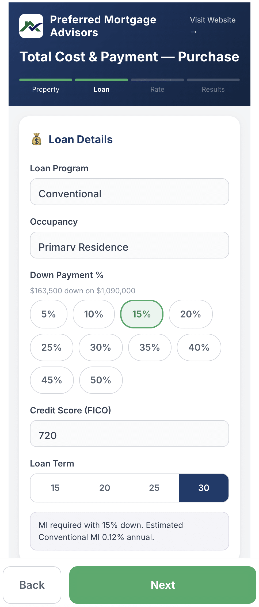Follow the Visit Website arrow link
The image size is (259, 607).
pyautogui.click(x=213, y=26)
